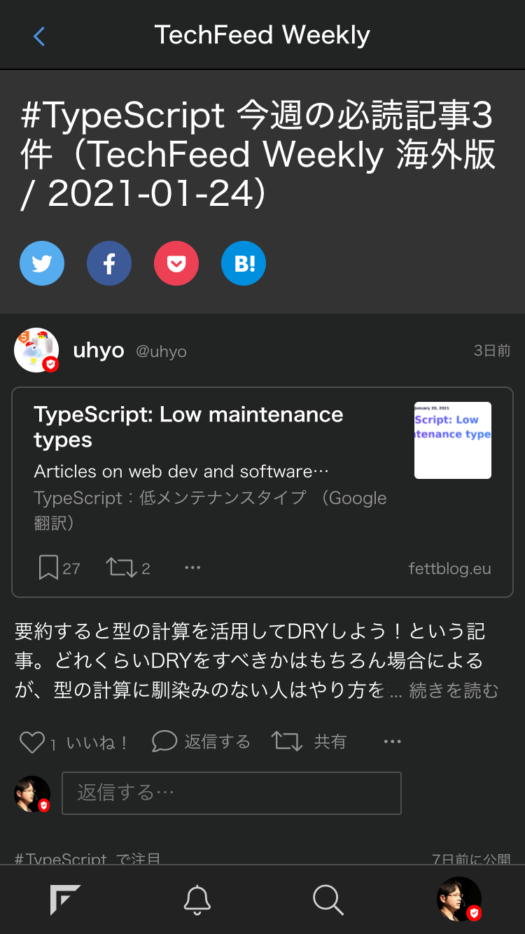This screenshot has height=934, width=525.
Task: Expand comment with 続きを読む
Action: [x=454, y=691]
